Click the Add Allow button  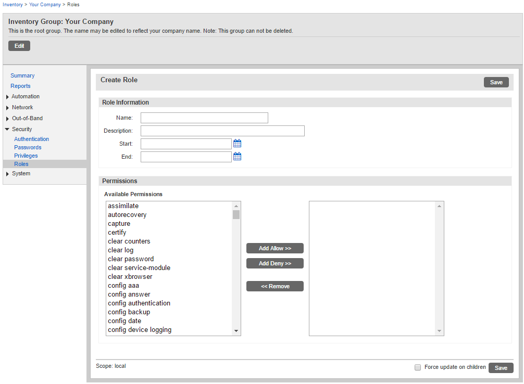[x=275, y=248]
